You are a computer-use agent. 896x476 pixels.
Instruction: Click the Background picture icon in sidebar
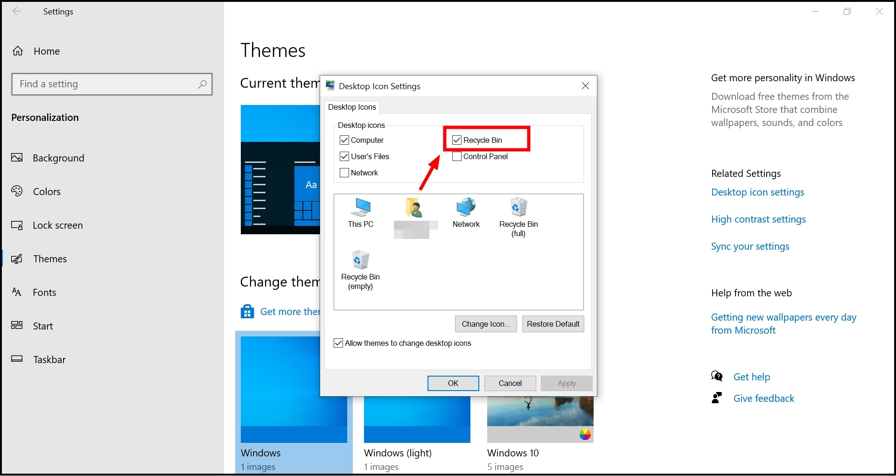17,158
